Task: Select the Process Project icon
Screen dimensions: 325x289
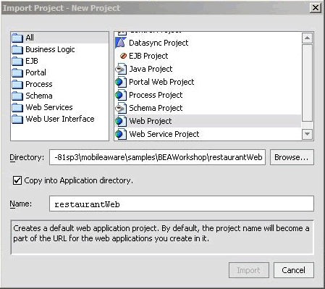Action: point(121,95)
